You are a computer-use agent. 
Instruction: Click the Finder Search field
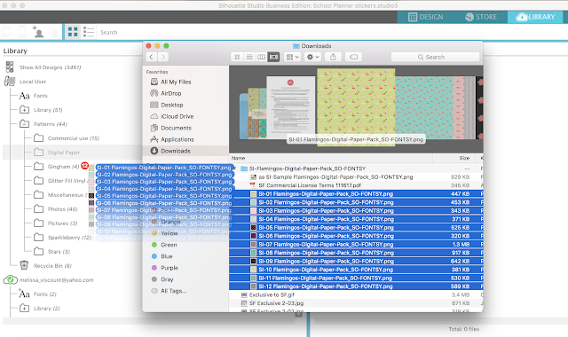435,57
